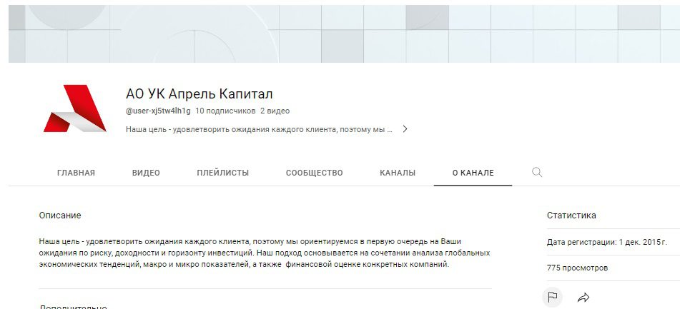Click the channel title АО УК Апрель Капитал
Screen dimensions: 680x309
click(x=199, y=93)
